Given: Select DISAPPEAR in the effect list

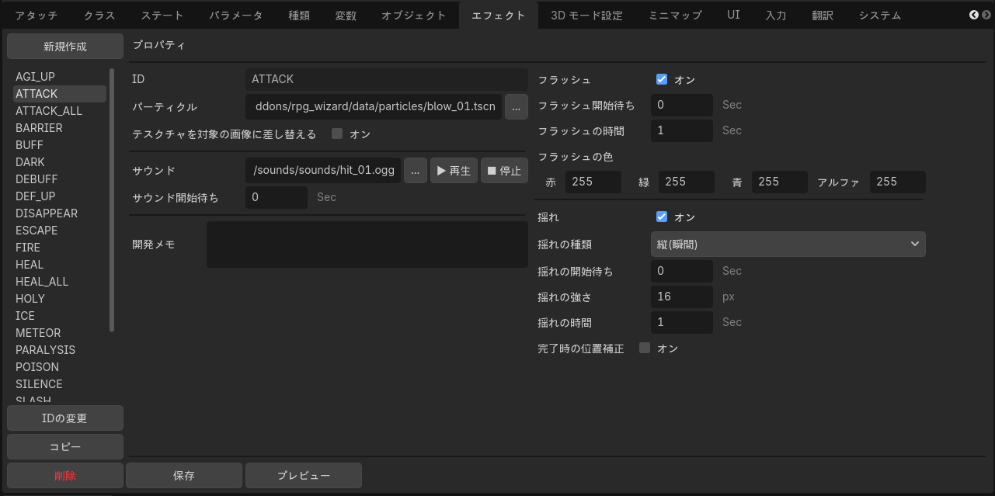Looking at the screenshot, I should [x=59, y=213].
